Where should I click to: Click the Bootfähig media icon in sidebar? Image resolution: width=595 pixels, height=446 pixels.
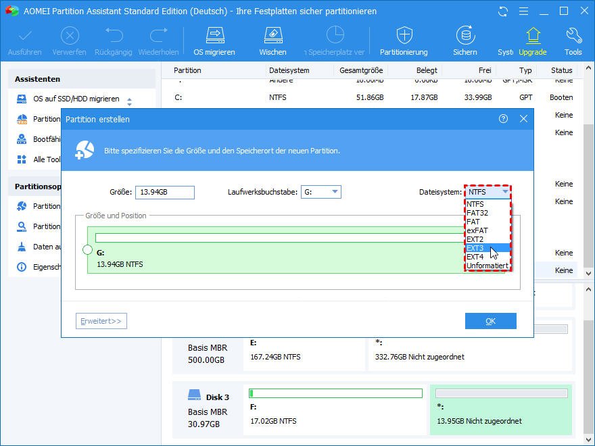pyautogui.click(x=22, y=139)
